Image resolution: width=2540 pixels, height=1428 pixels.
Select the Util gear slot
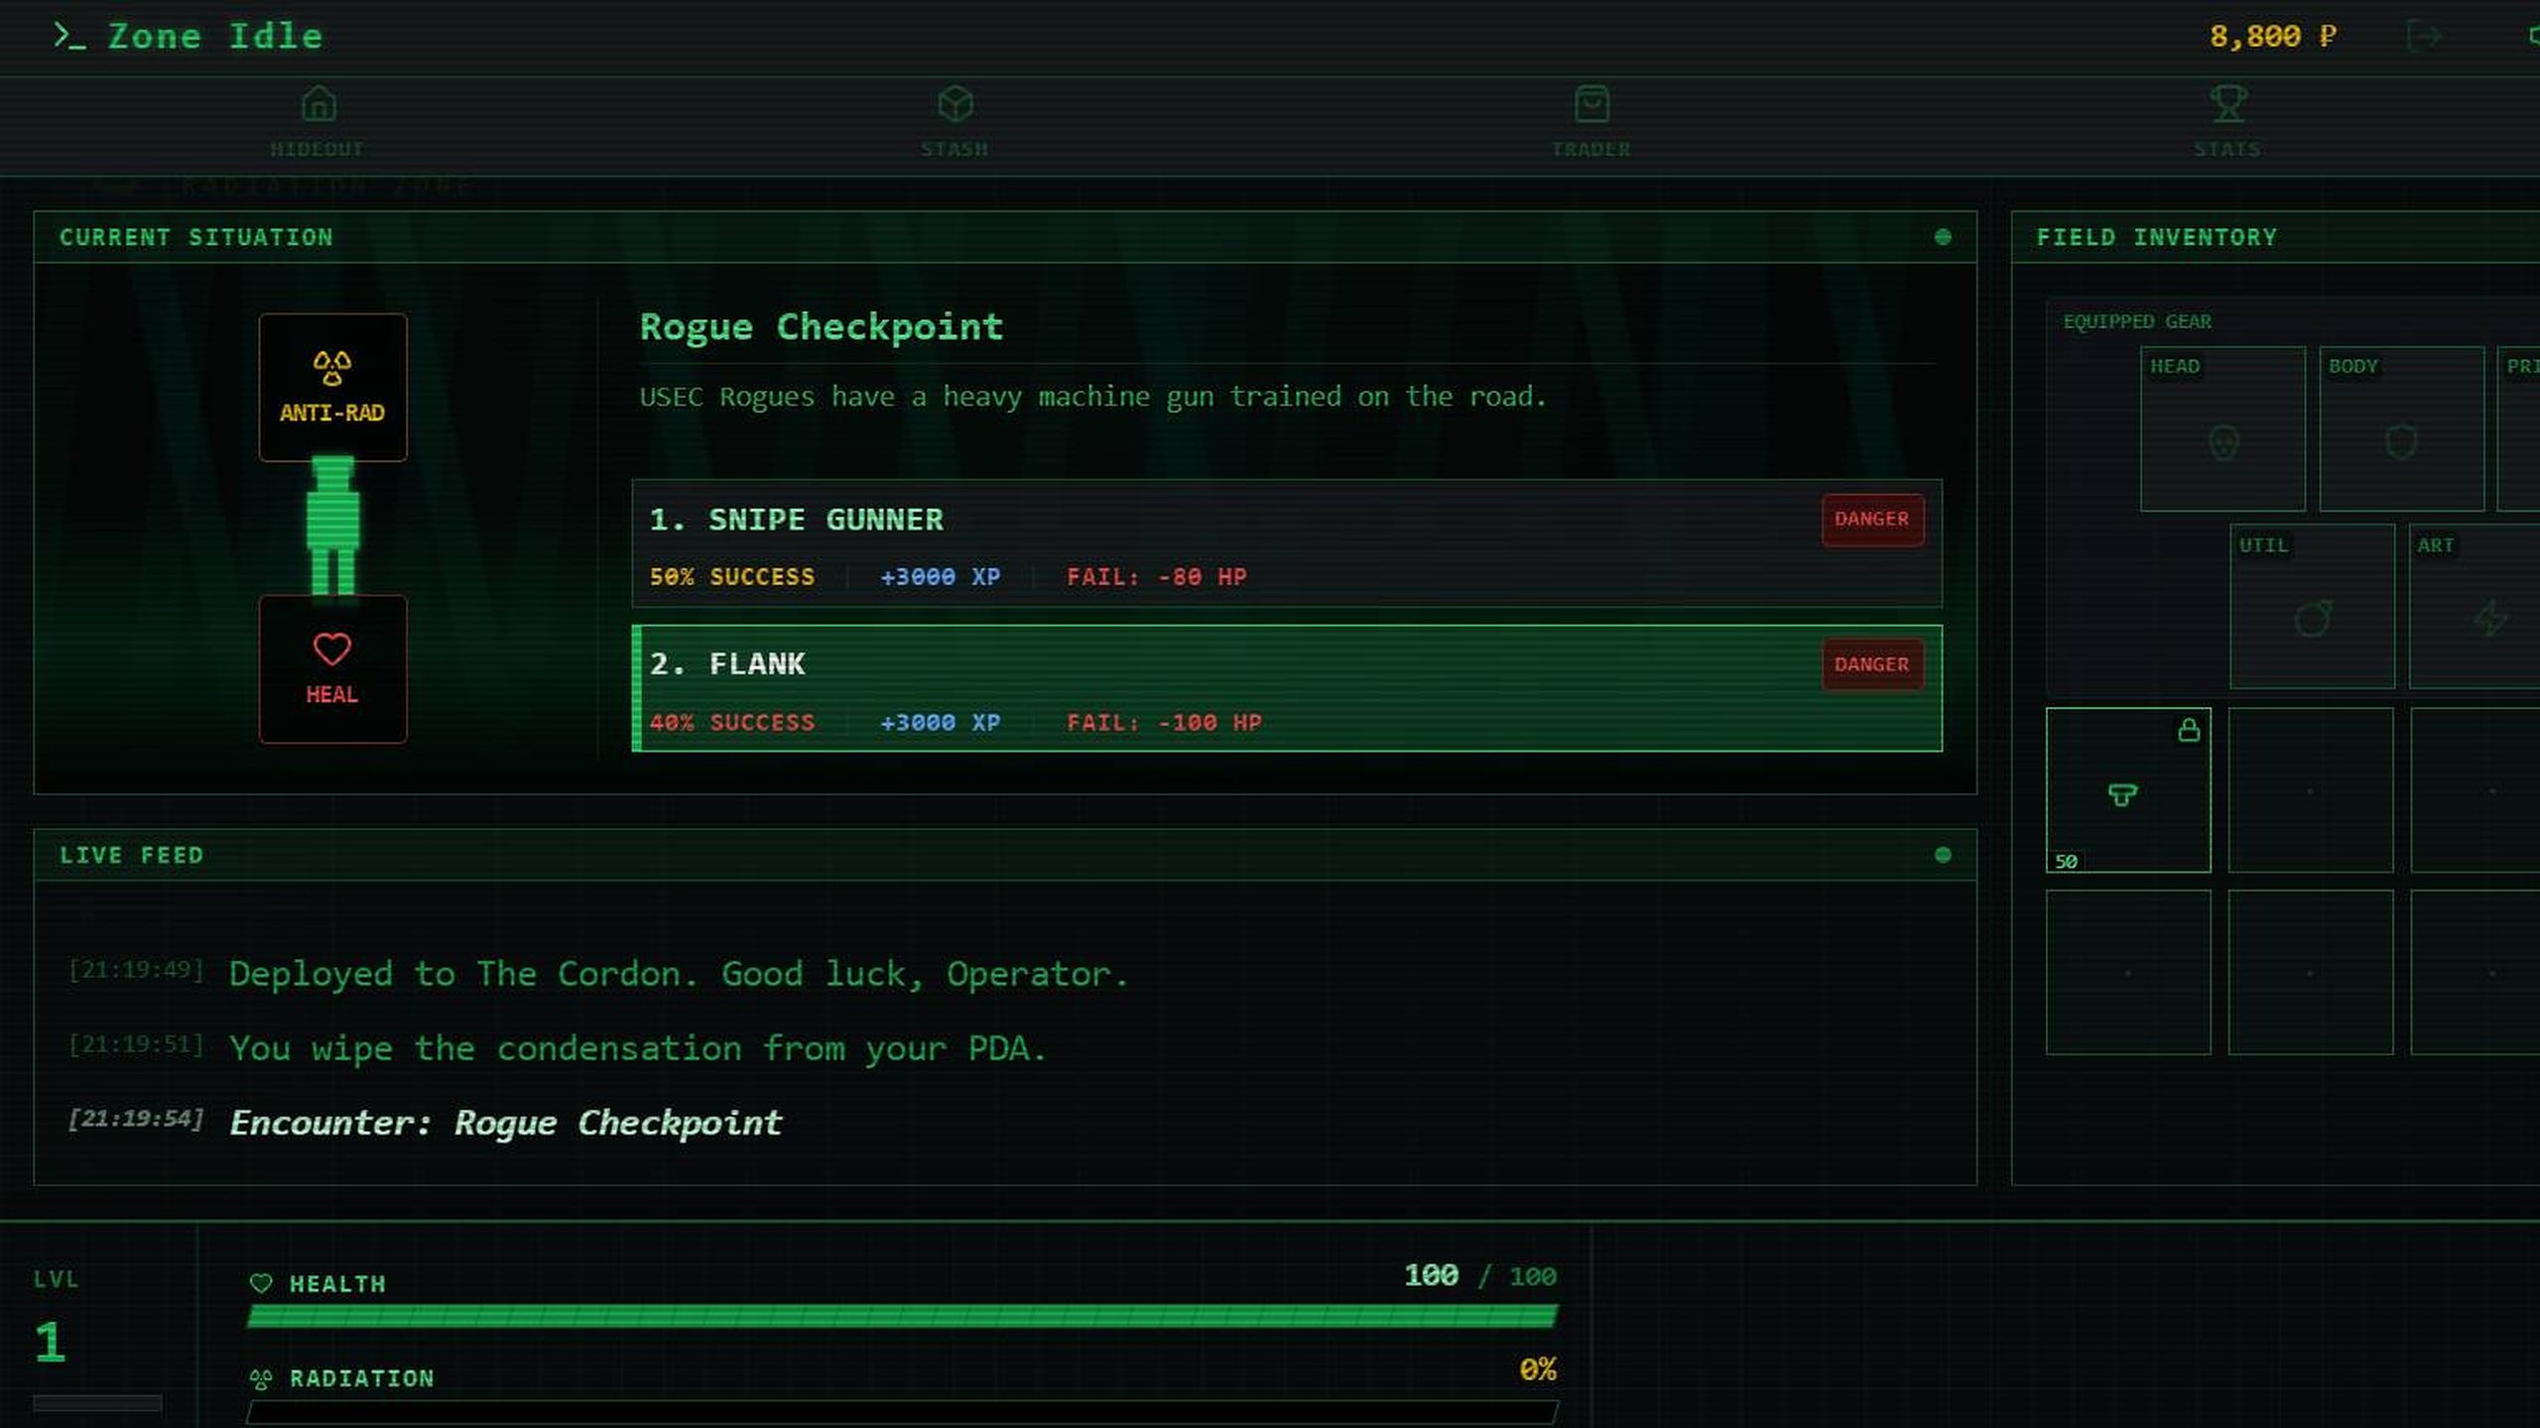coord(2312,606)
